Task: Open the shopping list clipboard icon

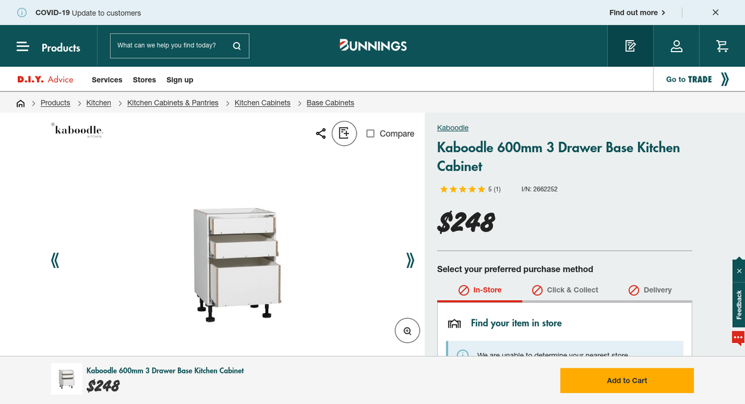Action: (x=630, y=46)
